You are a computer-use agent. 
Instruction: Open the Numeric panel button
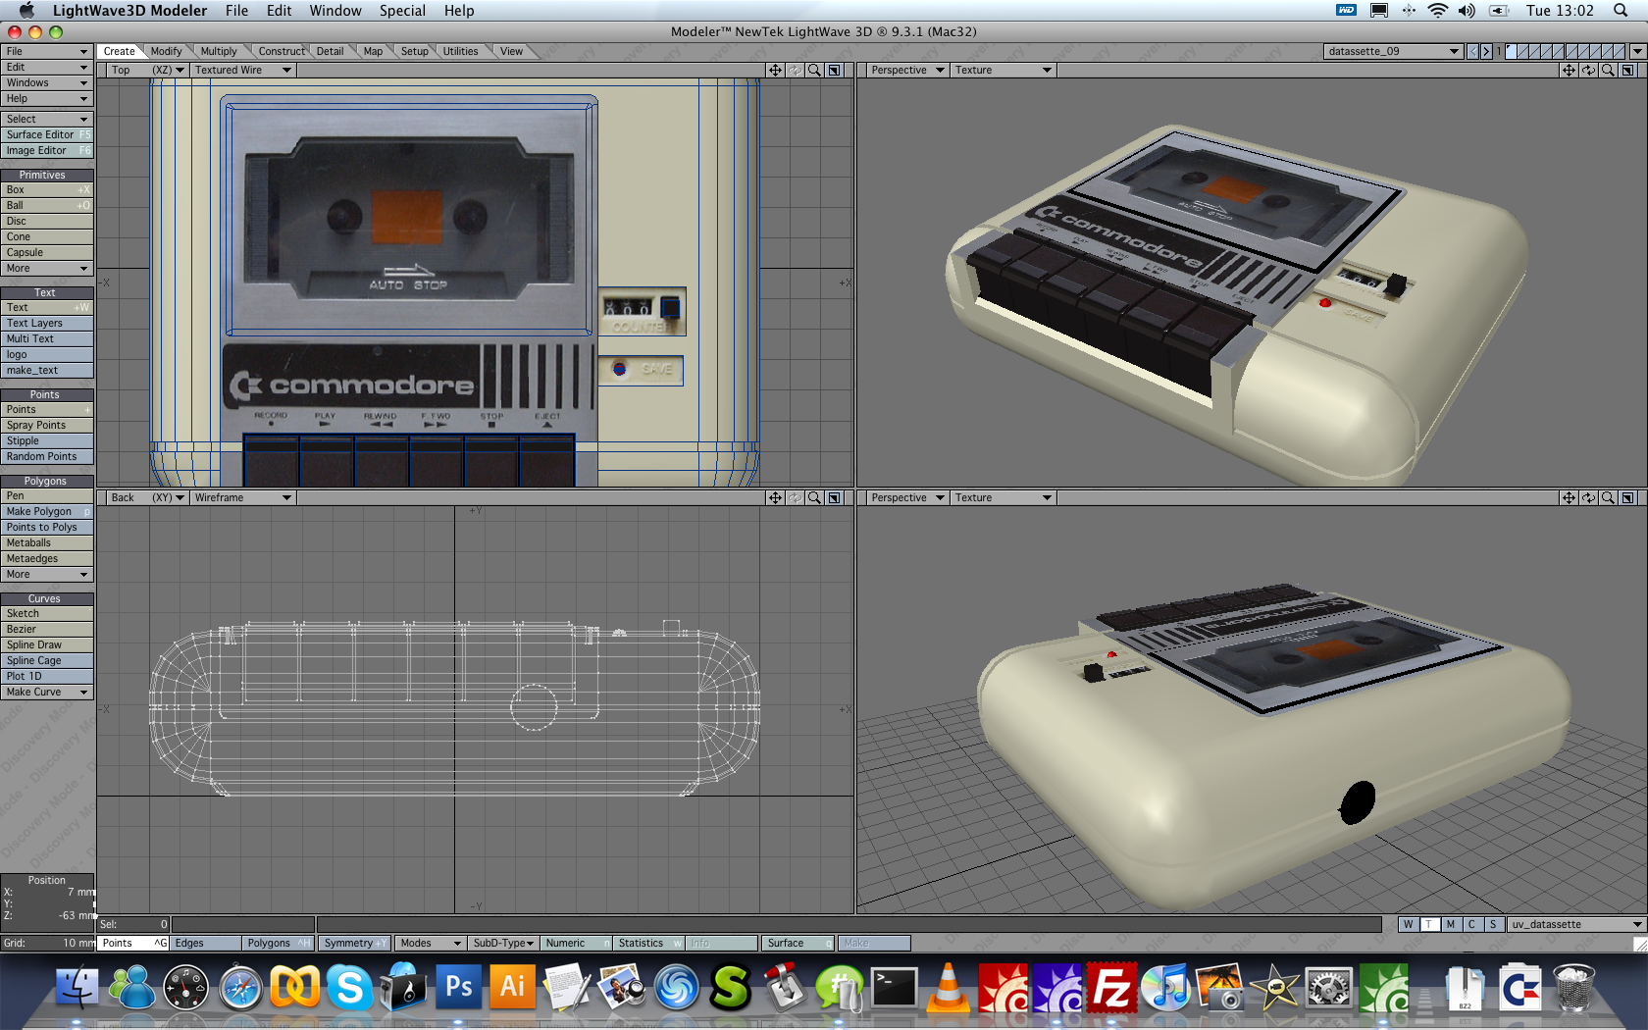[576, 943]
